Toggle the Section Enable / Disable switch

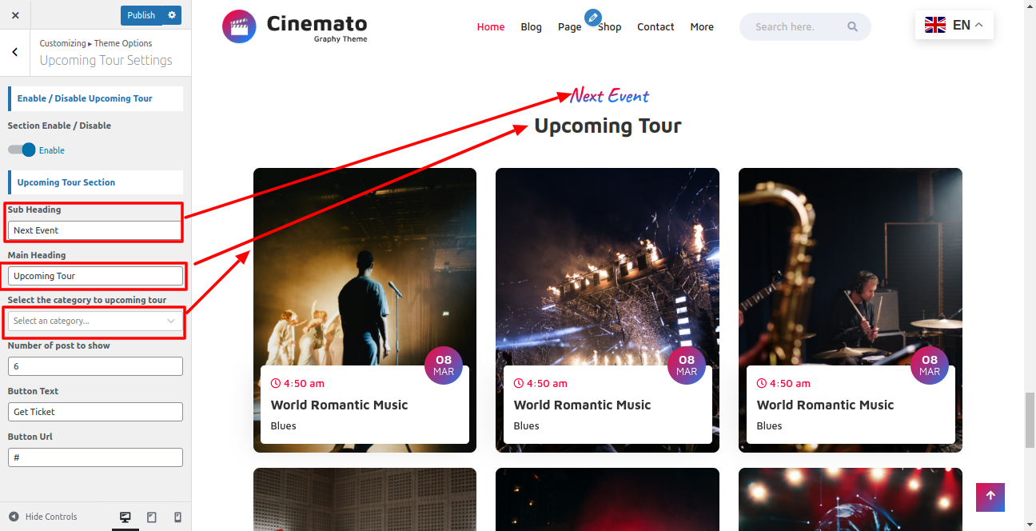click(x=22, y=150)
